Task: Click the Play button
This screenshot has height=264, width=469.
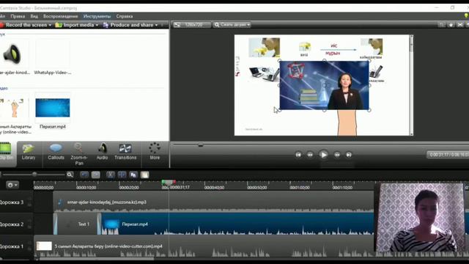Action: (x=323, y=155)
